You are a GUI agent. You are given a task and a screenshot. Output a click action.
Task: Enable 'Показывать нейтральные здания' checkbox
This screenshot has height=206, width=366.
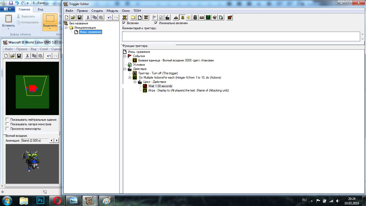(x=7, y=120)
